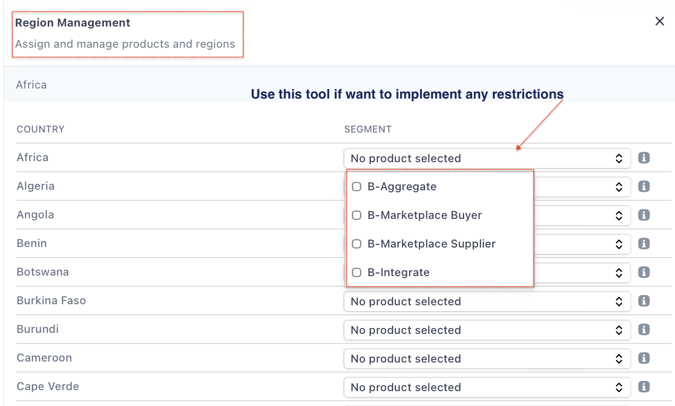
Task: Expand the Cameroon segment dropdown
Action: point(486,359)
